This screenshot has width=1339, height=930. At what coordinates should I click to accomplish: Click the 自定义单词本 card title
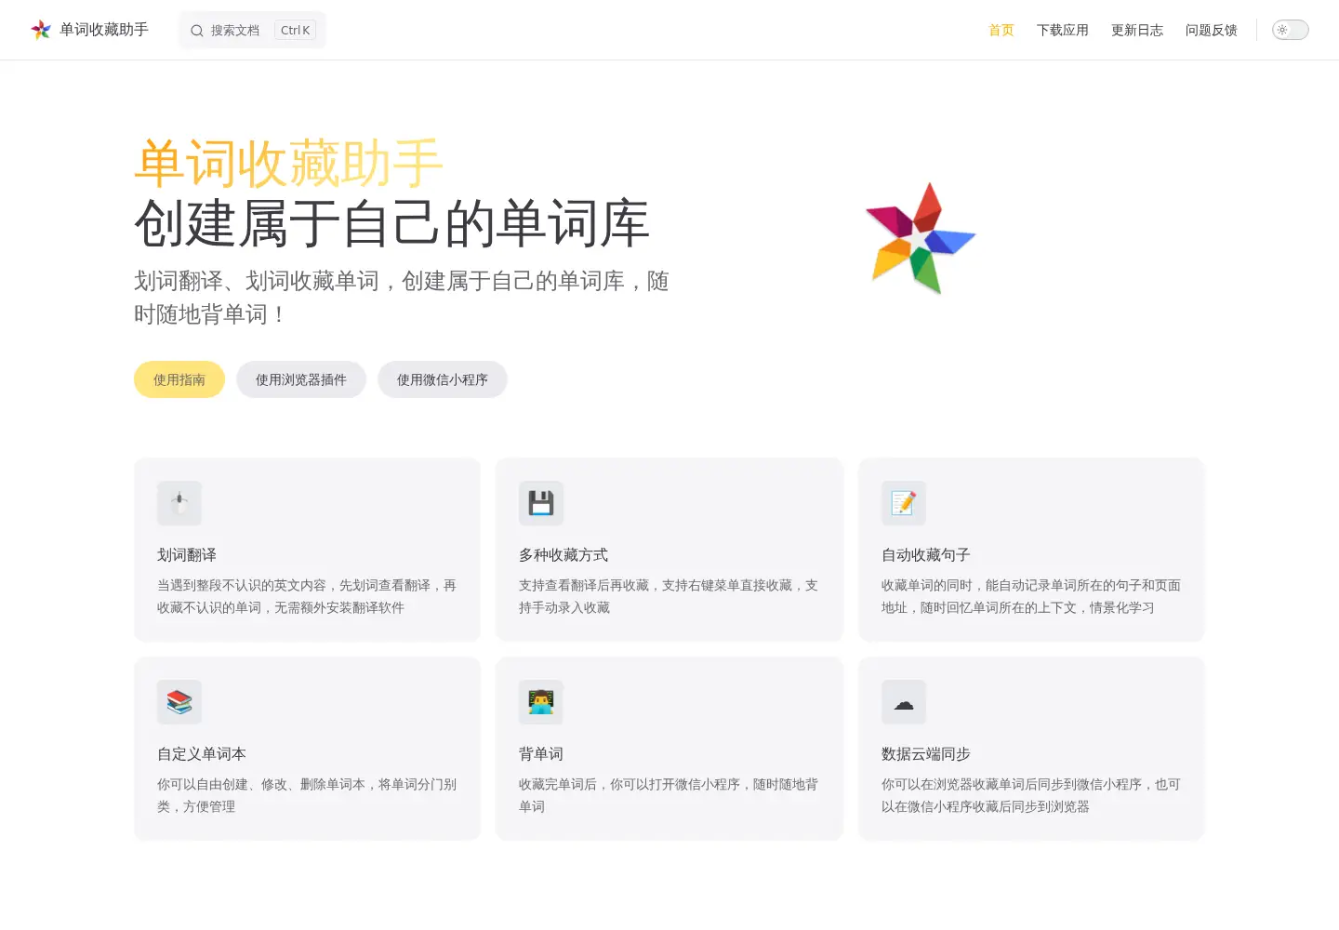pyautogui.click(x=202, y=754)
